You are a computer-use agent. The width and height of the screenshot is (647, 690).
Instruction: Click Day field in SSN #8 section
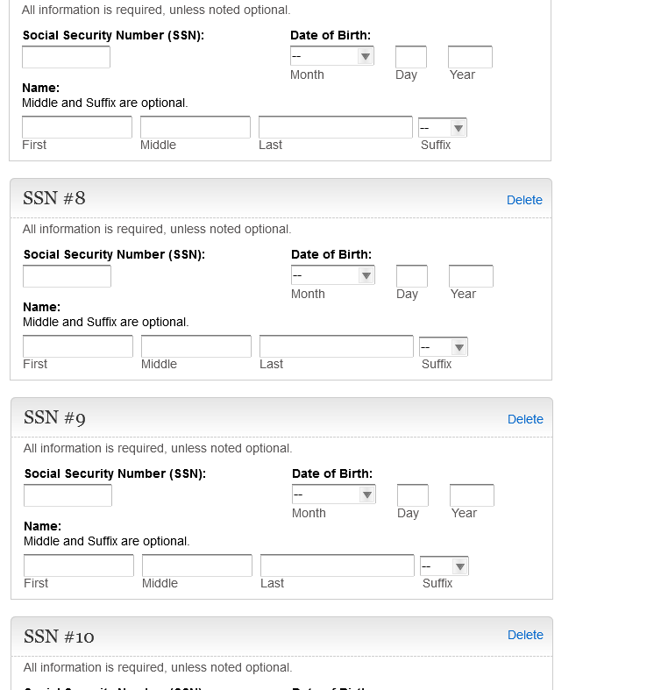pos(412,276)
